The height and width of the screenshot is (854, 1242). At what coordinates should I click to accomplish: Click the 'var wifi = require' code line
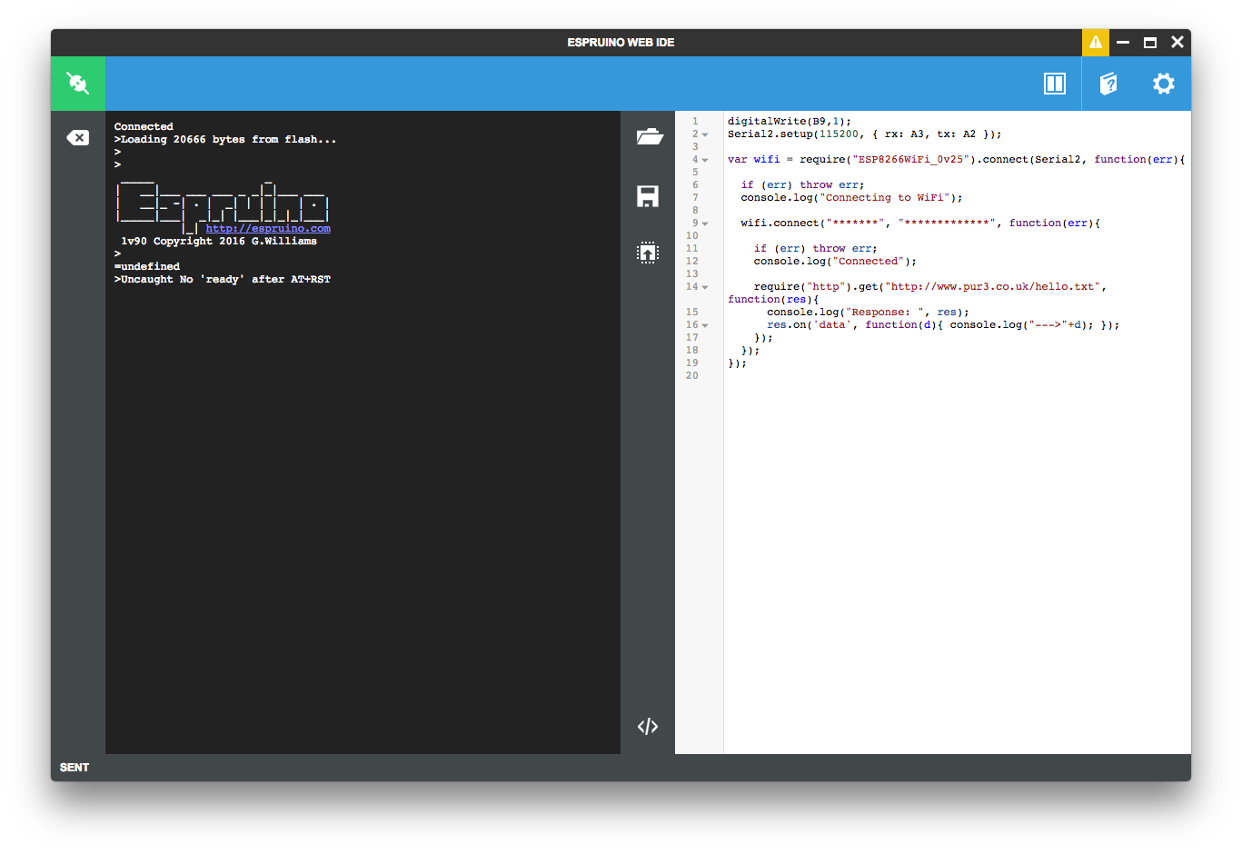pyautogui.click(x=957, y=159)
